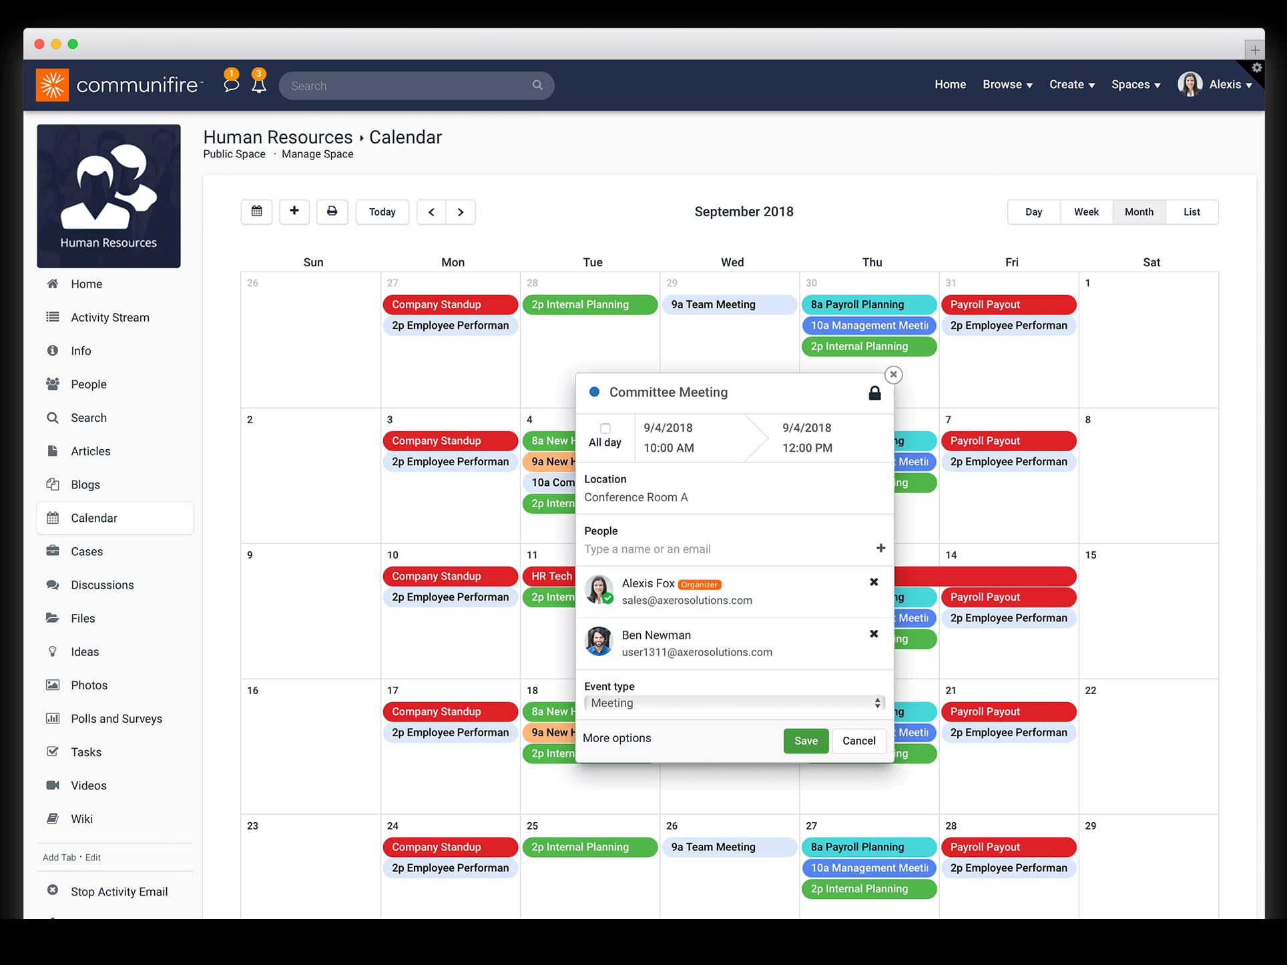Print the calendar using the printer icon
The height and width of the screenshot is (965, 1287).
tap(332, 212)
